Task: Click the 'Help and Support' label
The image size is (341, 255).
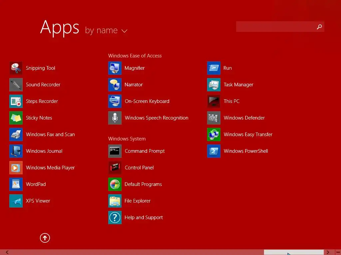Action: point(144,217)
